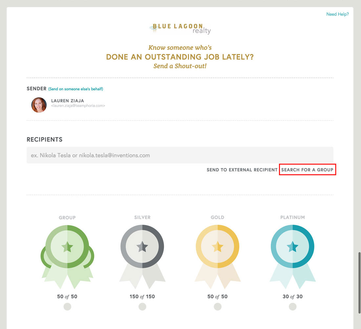The image size is (361, 329).
Task: Click the star inside the Platinum badge
Action: 293,247
